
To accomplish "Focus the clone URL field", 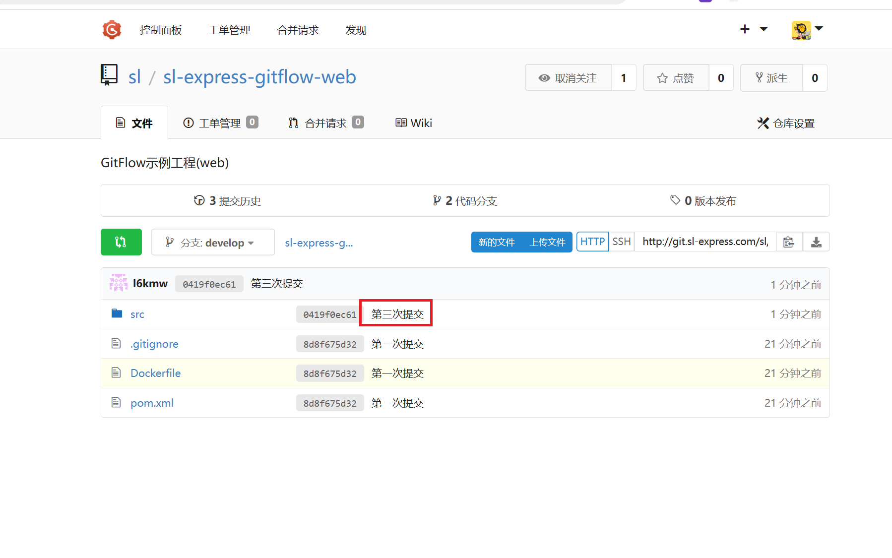I will pyautogui.click(x=705, y=242).
